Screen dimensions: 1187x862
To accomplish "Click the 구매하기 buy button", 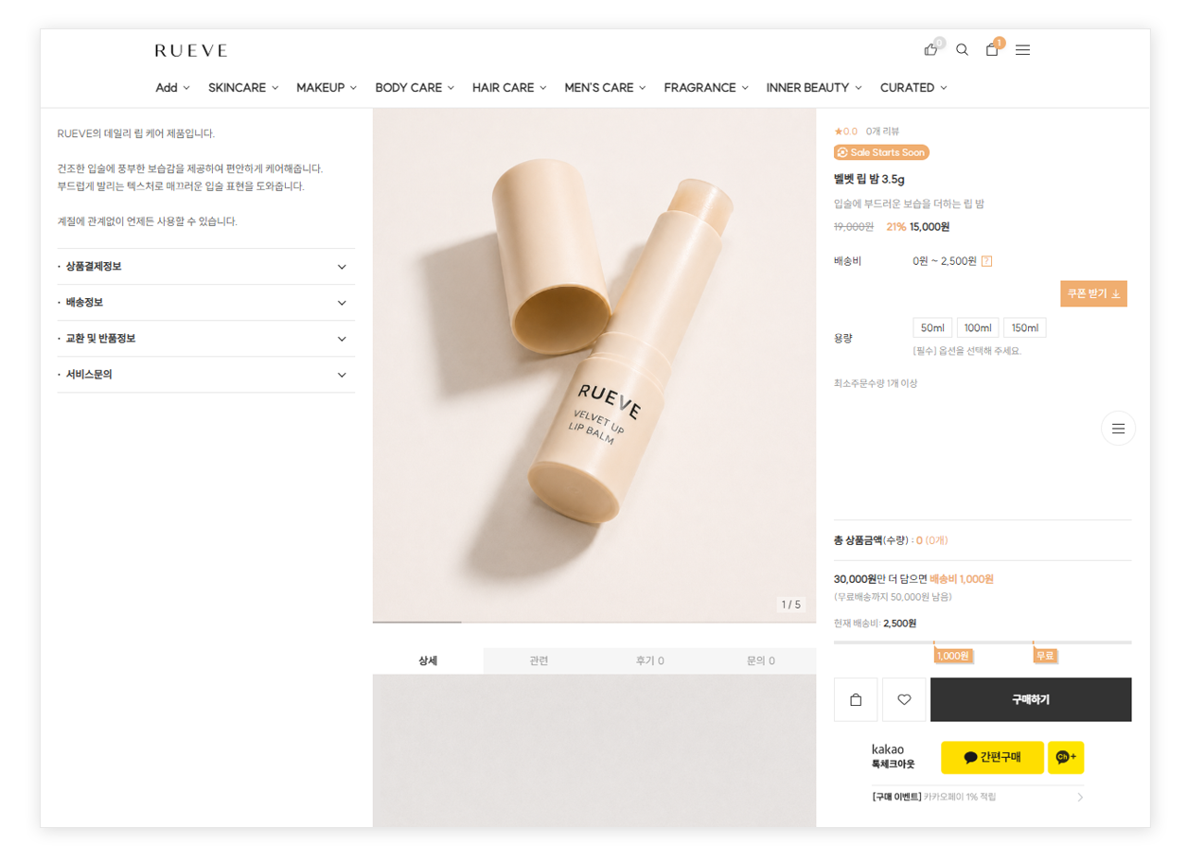I will coord(1031,699).
